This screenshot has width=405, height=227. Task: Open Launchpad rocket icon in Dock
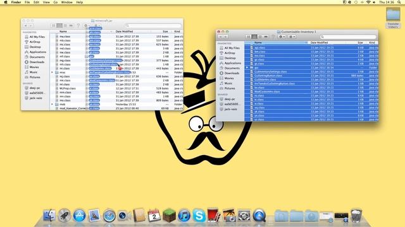click(x=64, y=216)
